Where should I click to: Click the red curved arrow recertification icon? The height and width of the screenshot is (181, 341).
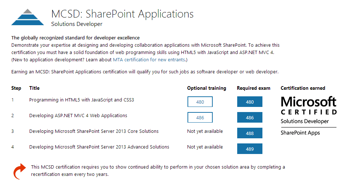[20, 172]
